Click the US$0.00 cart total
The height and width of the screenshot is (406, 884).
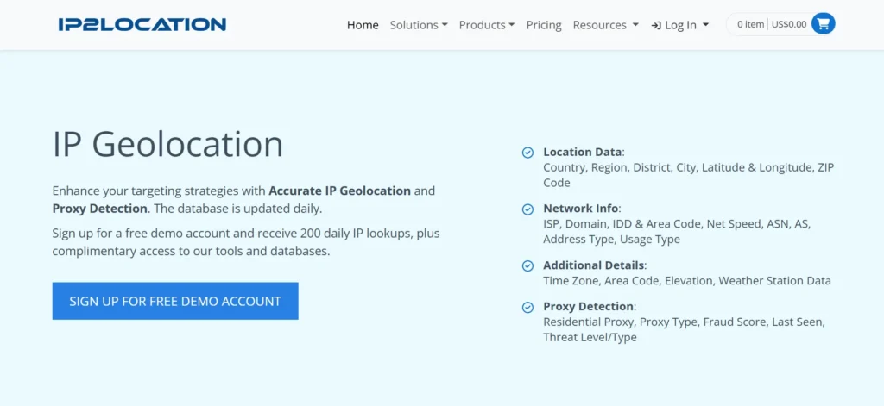(789, 24)
